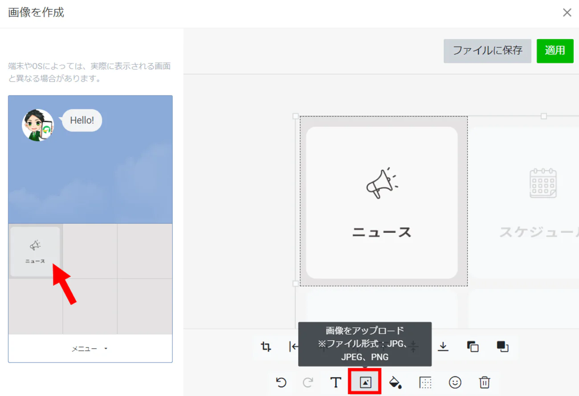The image size is (579, 396).
Task: Close the 画像を作成 dialog
Action: pos(567,12)
